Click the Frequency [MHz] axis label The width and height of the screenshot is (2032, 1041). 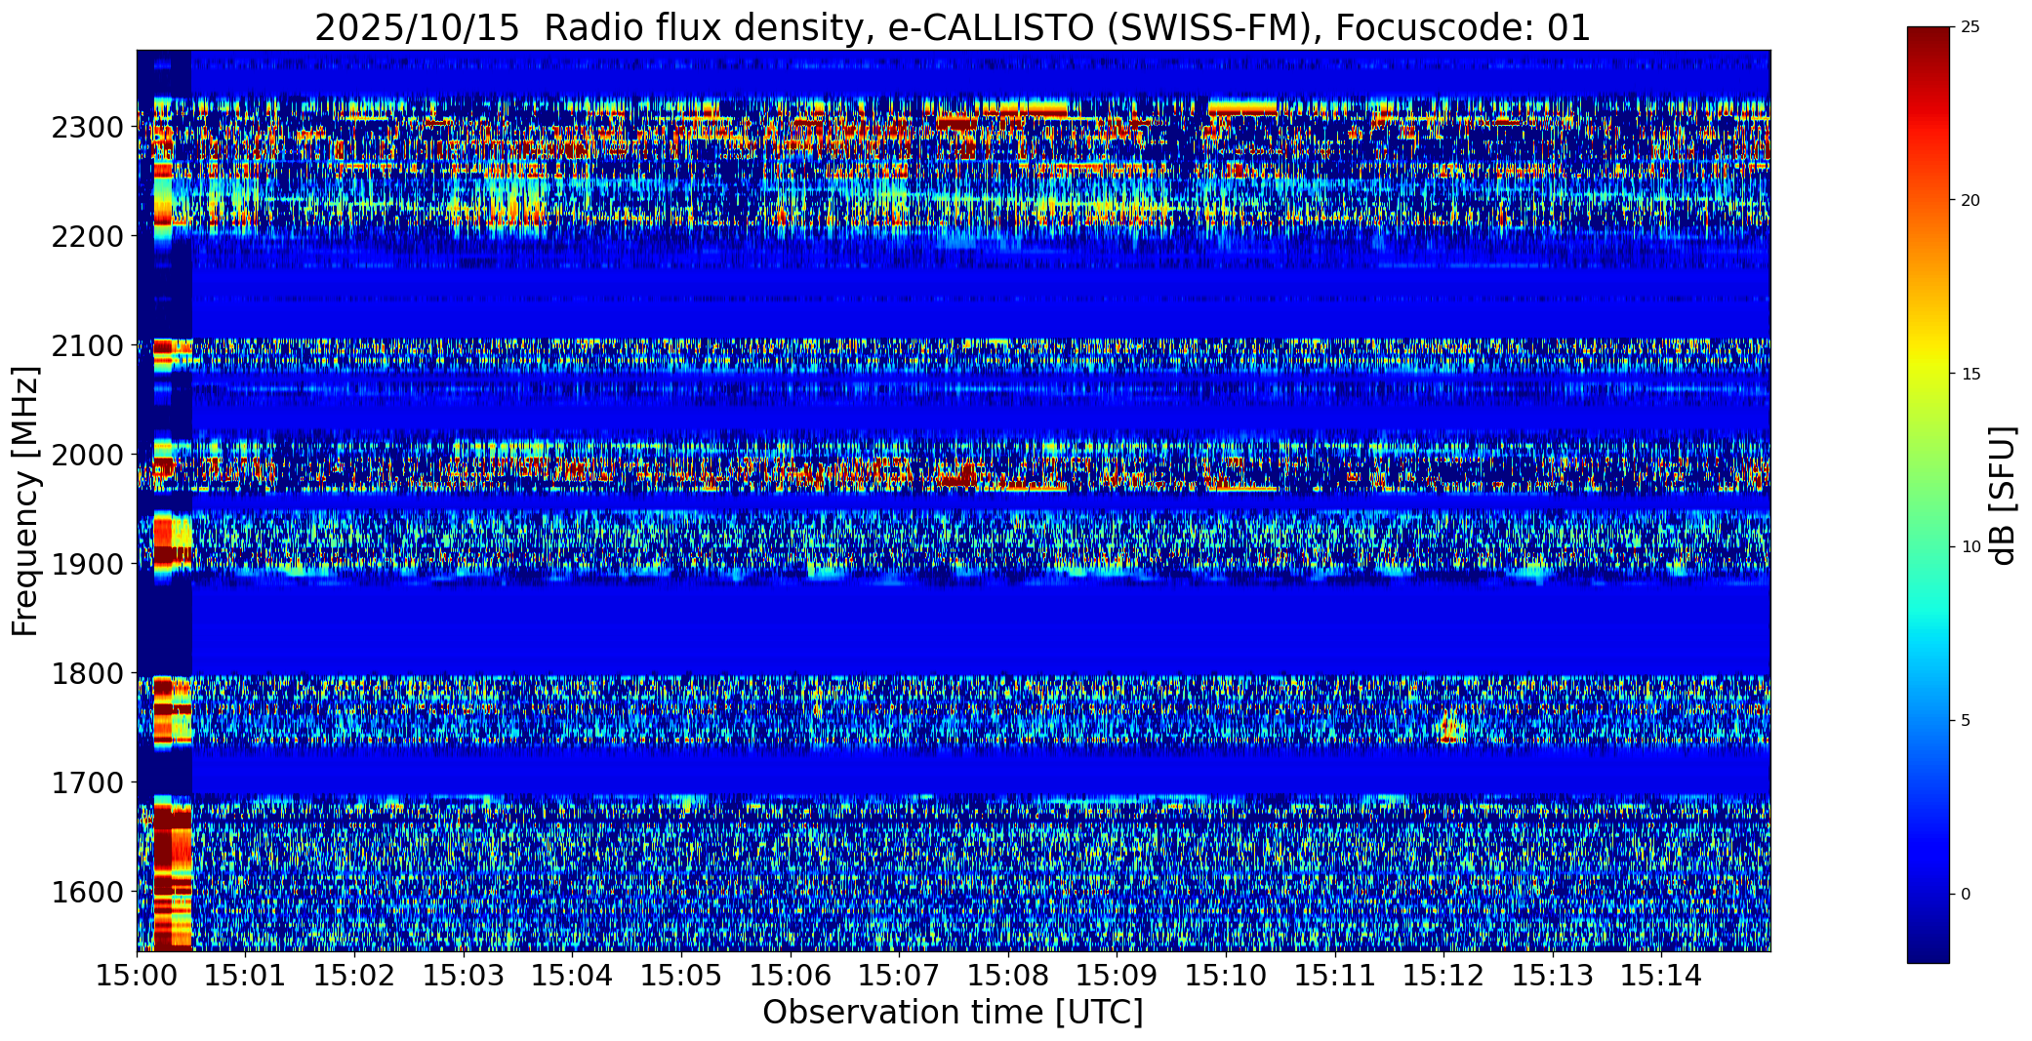pyautogui.click(x=25, y=500)
